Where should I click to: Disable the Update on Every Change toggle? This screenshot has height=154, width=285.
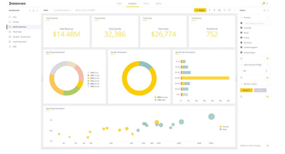click(x=268, y=146)
